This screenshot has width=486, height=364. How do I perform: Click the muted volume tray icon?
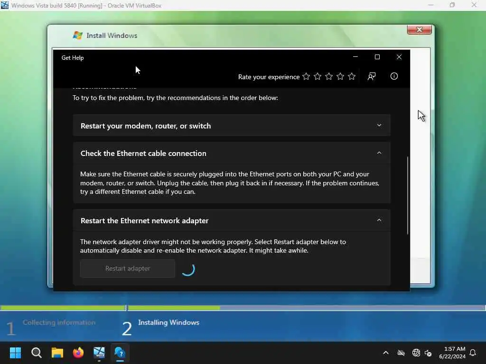(428, 353)
